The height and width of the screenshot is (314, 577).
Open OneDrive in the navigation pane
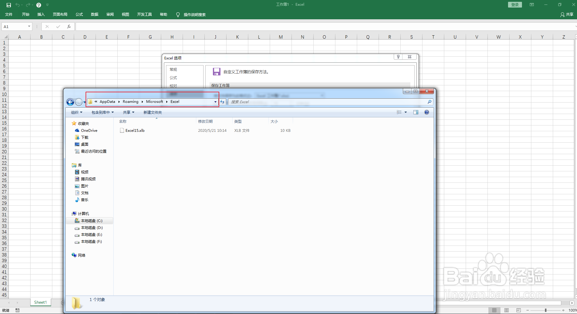point(89,131)
